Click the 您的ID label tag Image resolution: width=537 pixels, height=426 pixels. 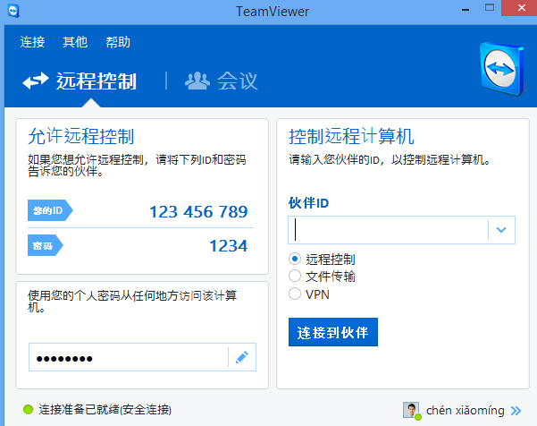(x=50, y=210)
